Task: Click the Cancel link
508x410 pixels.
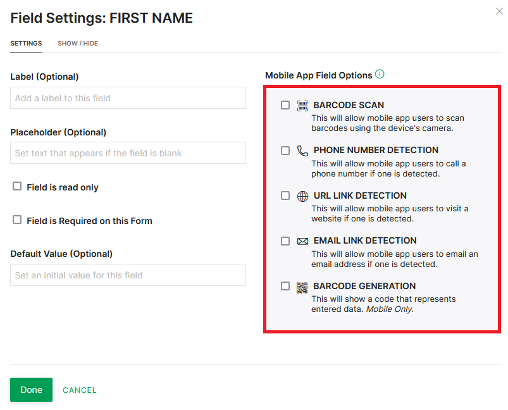Action: (80, 390)
